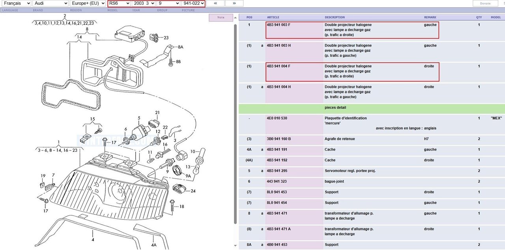This screenshot has width=505, height=250.
Task: Expand the Picture dropdown showing 941-022
Action: click(193, 3)
